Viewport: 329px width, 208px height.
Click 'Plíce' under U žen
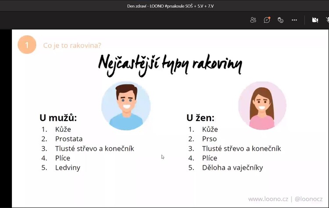[x=210, y=158]
